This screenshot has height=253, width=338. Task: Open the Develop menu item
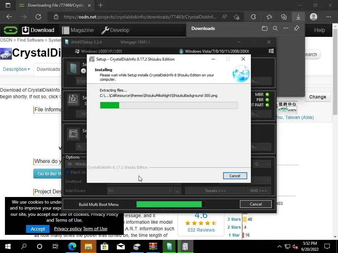tap(115, 30)
